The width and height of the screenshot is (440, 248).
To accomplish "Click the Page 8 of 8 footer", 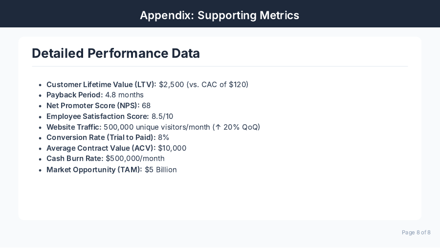I will (x=416, y=232).
